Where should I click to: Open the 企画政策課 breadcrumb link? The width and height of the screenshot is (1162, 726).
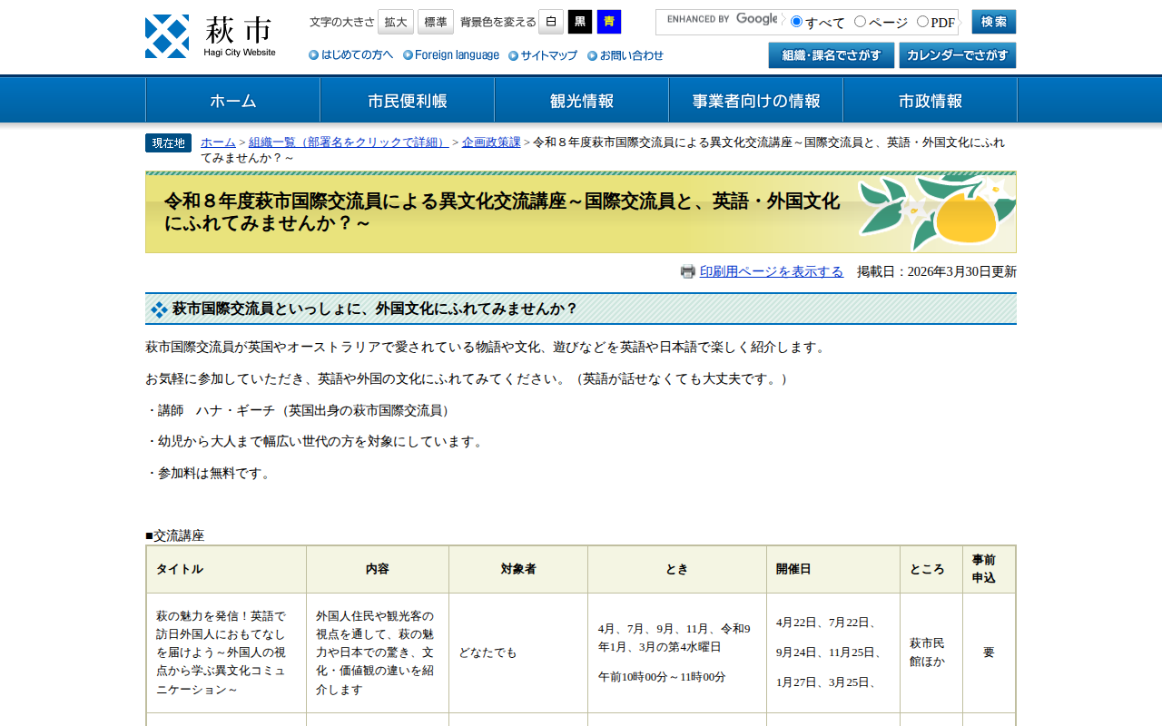point(491,142)
